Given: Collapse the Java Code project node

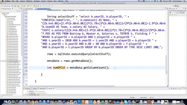Looking at the screenshot, I should pos(2,13).
